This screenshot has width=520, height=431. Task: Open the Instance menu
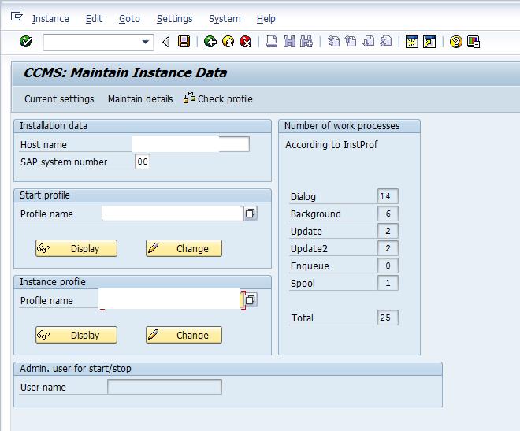pos(50,18)
